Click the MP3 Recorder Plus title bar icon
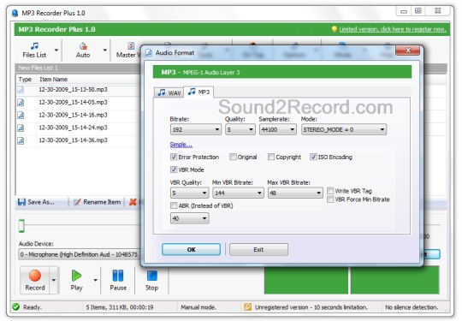Image resolution: width=462 pixels, height=321 pixels. (15, 13)
